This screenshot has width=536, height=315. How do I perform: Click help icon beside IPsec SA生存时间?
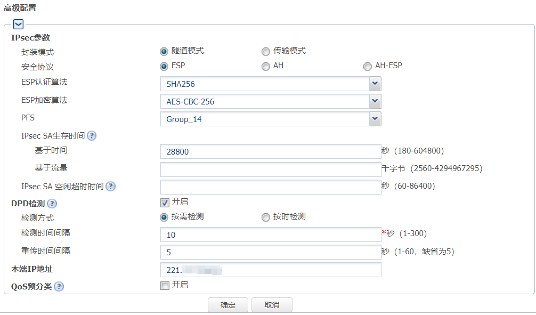(92, 135)
